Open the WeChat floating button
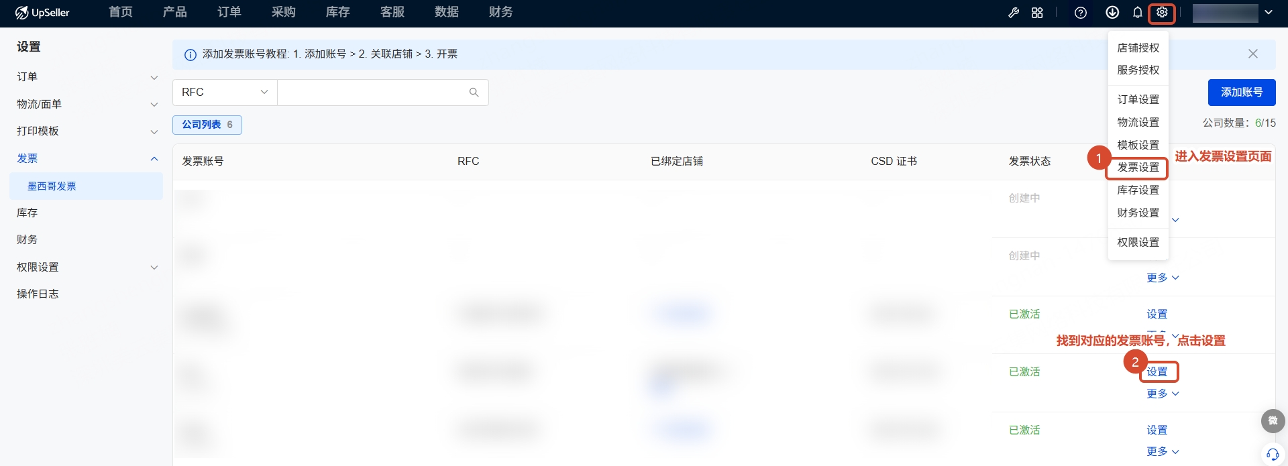The height and width of the screenshot is (466, 1288). pyautogui.click(x=1273, y=420)
